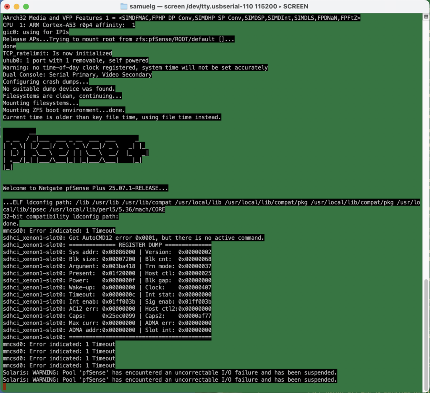
Task: Maximize the window using the green button
Action: click(26, 7)
